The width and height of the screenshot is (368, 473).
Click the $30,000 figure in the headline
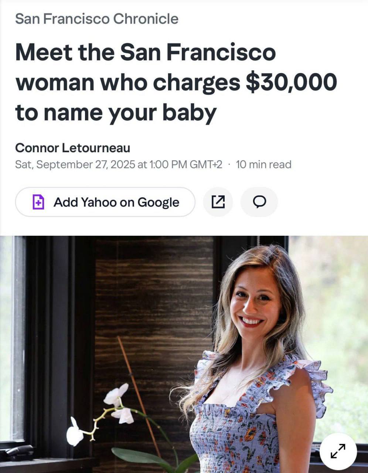pos(291,82)
